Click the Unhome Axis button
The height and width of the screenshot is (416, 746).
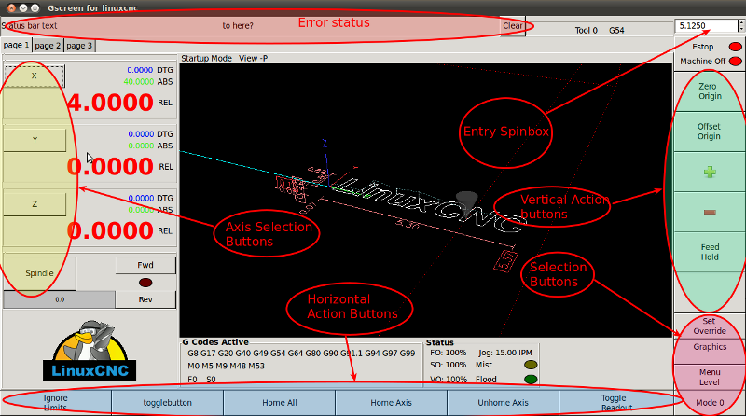503,403
